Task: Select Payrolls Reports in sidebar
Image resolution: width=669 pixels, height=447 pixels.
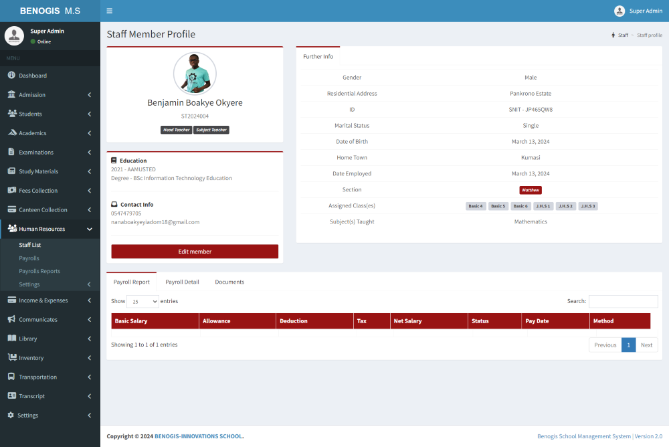Action: click(x=39, y=271)
